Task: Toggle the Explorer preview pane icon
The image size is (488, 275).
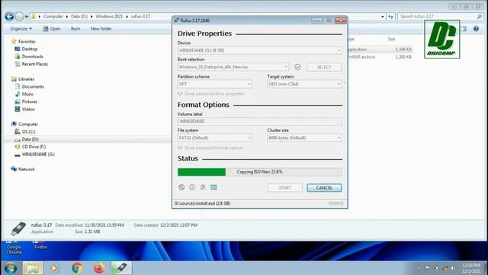Action: coord(464,29)
